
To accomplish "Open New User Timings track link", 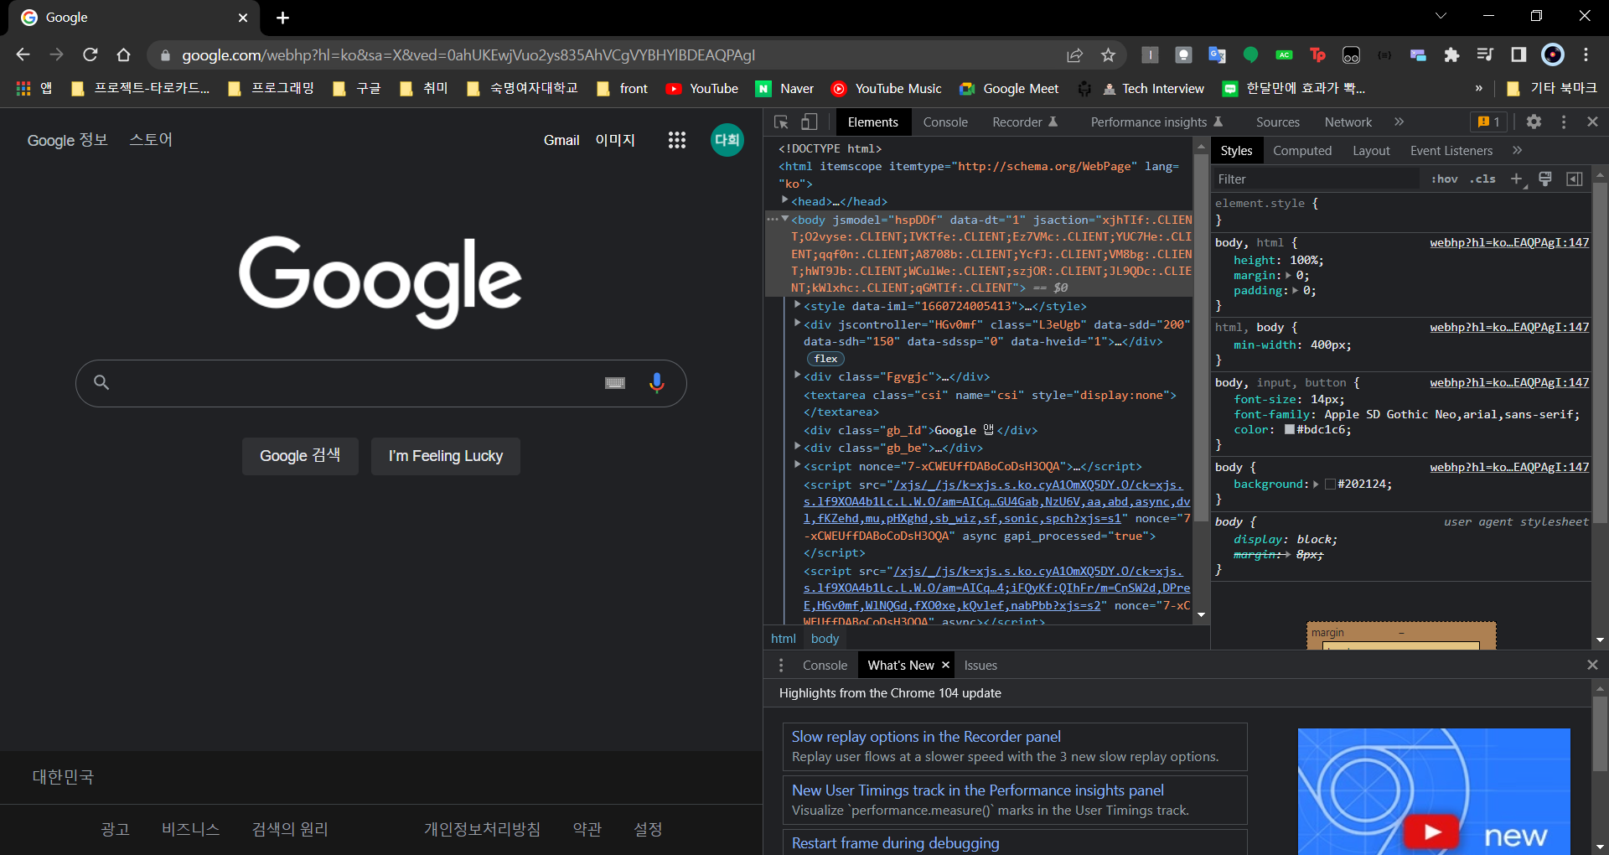I will [x=978, y=790].
